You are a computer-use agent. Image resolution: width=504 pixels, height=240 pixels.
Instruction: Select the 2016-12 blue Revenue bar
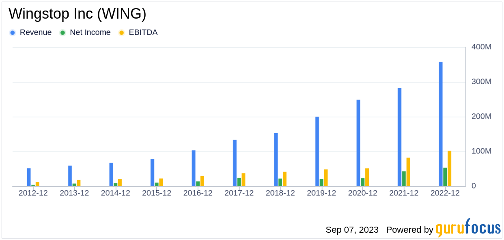(x=194, y=168)
